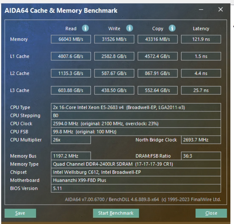Save the benchmark results

20,213
